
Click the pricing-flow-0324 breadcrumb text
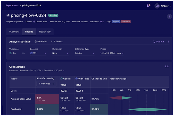pos(31,5)
